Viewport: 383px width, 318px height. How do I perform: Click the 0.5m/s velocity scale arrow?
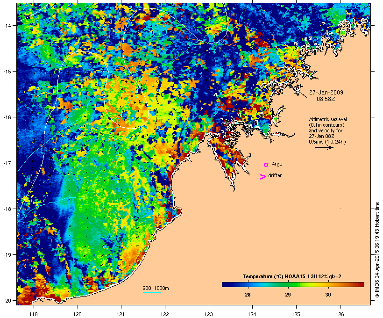coord(324,147)
